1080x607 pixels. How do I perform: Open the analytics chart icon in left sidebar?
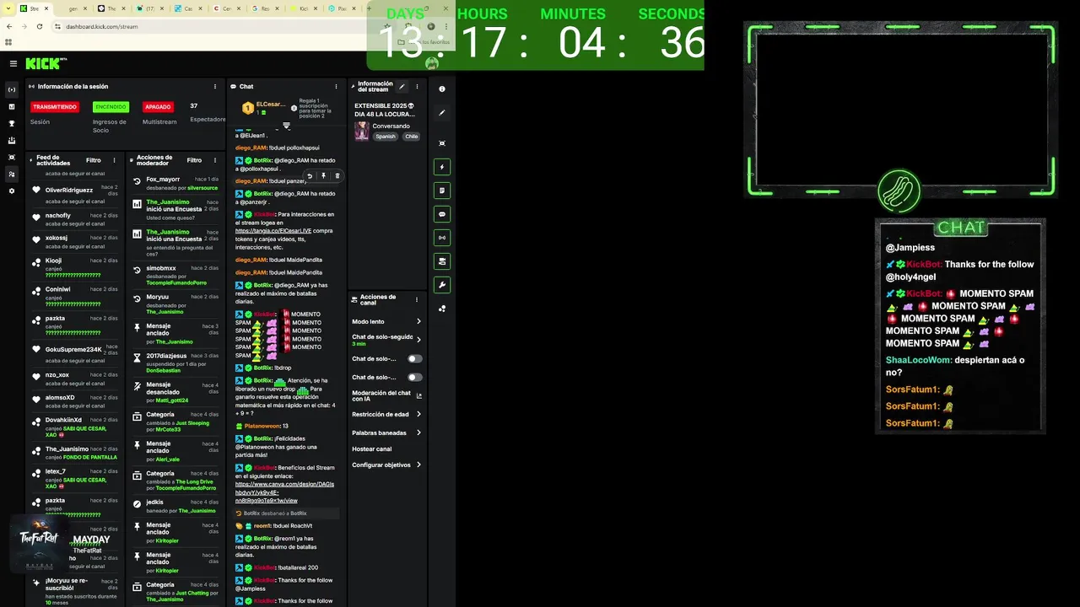click(x=12, y=106)
